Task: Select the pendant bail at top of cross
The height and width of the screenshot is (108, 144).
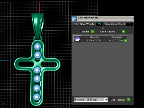Action: [38, 25]
